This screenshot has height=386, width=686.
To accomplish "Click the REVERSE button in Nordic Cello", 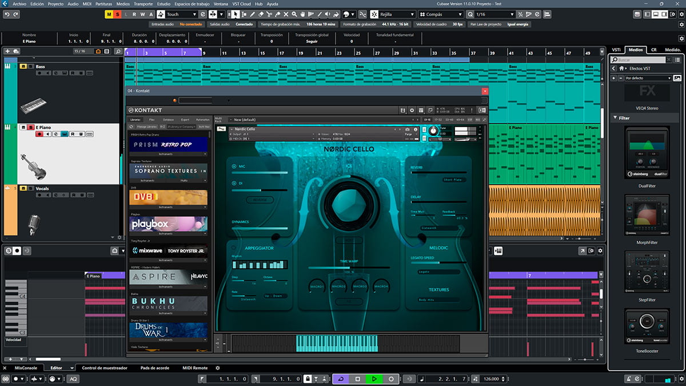I will click(x=260, y=200).
